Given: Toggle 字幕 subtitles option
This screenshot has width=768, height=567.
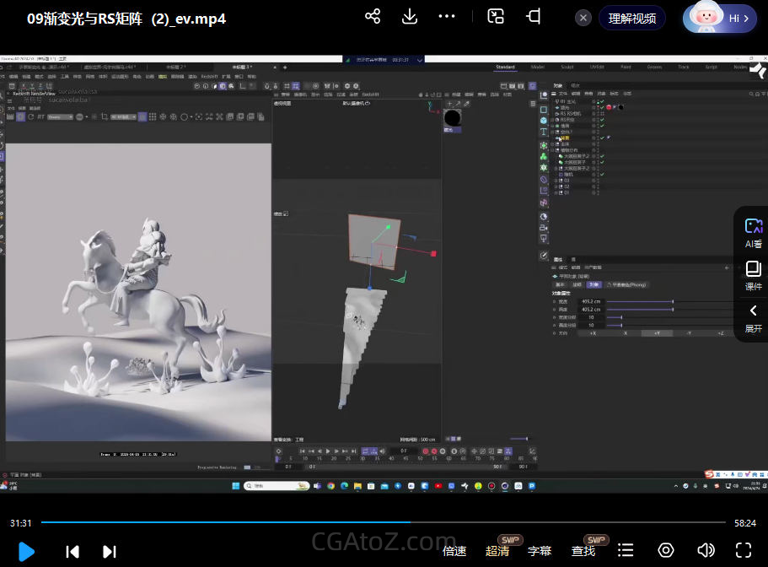Looking at the screenshot, I should click(x=540, y=551).
